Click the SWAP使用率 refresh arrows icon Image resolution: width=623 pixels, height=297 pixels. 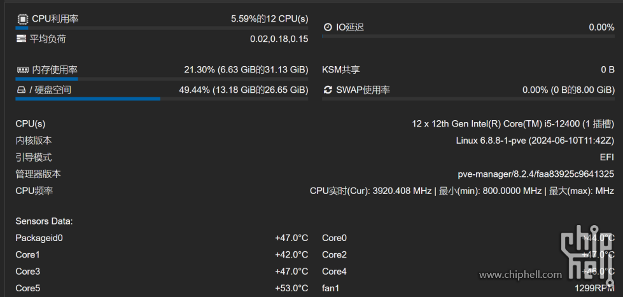click(x=328, y=90)
